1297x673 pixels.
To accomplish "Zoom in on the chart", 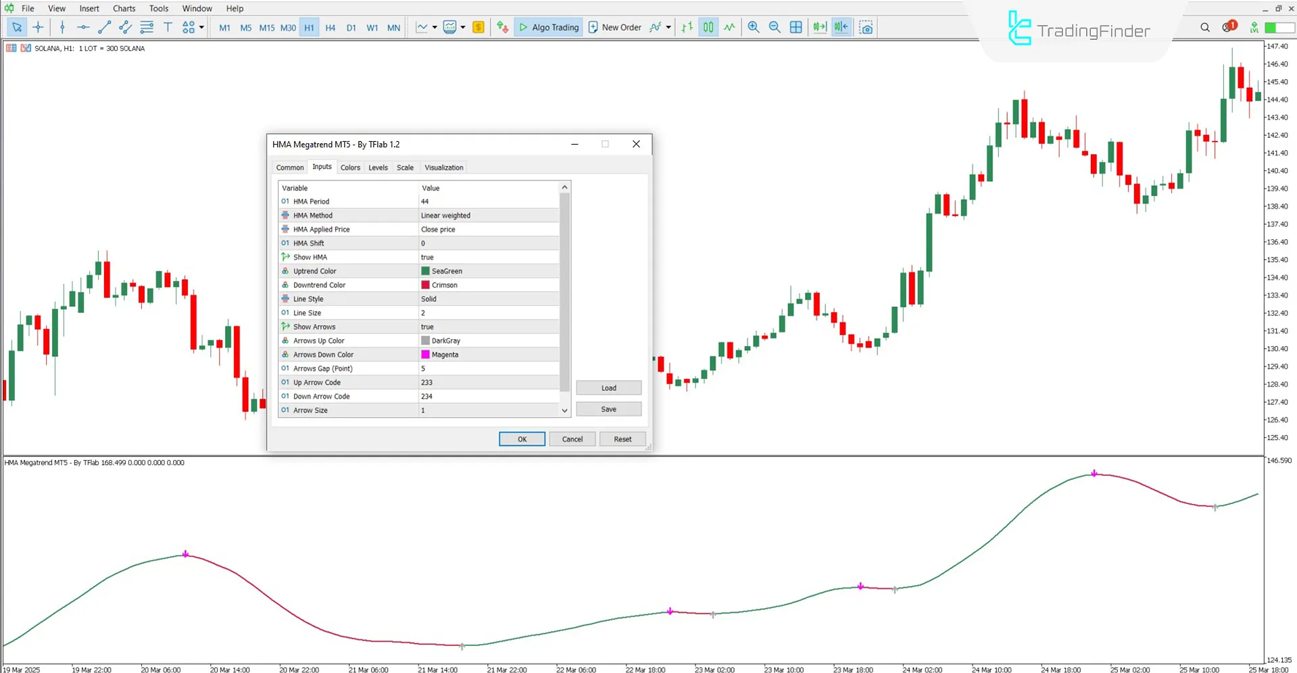I will tap(753, 27).
